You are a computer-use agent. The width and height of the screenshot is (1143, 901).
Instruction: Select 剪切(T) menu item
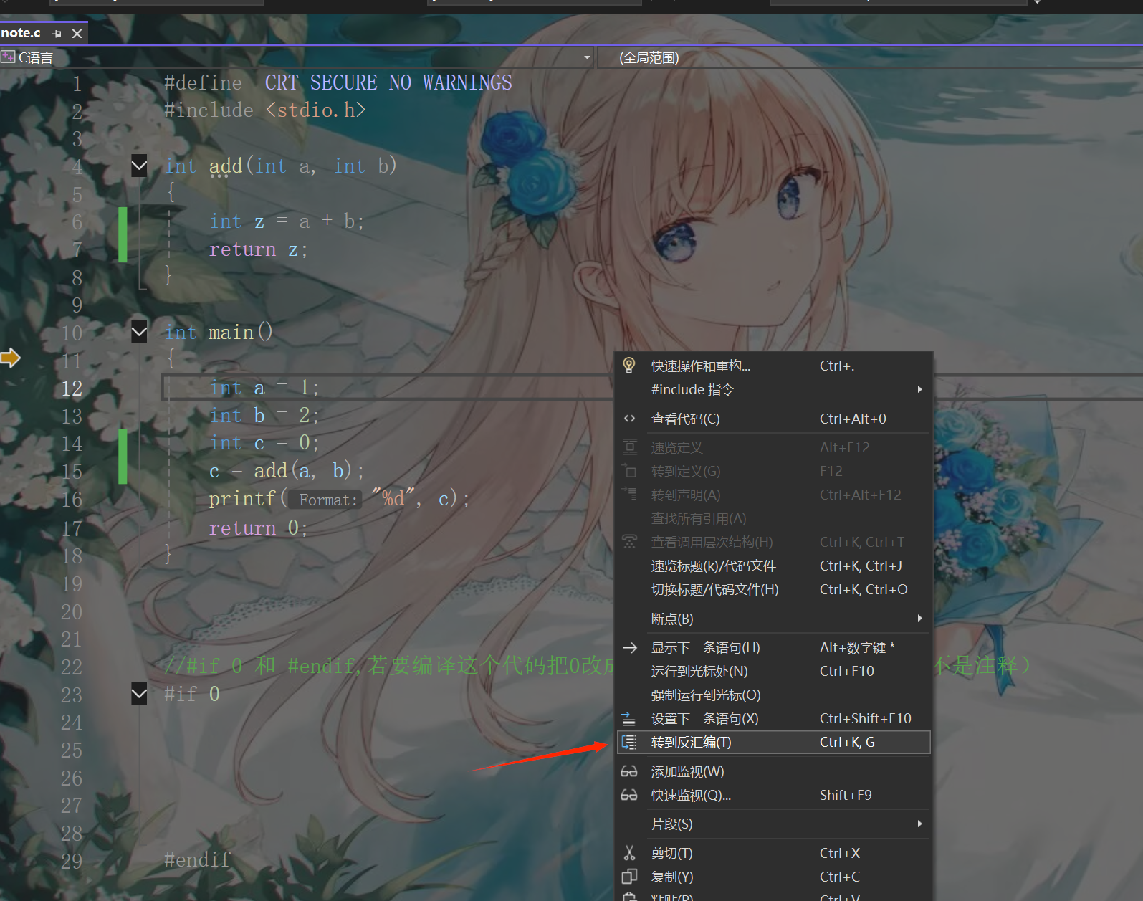[x=773, y=853]
